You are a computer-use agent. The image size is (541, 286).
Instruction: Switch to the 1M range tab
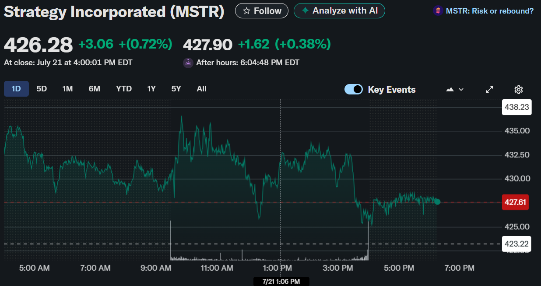[x=67, y=89]
